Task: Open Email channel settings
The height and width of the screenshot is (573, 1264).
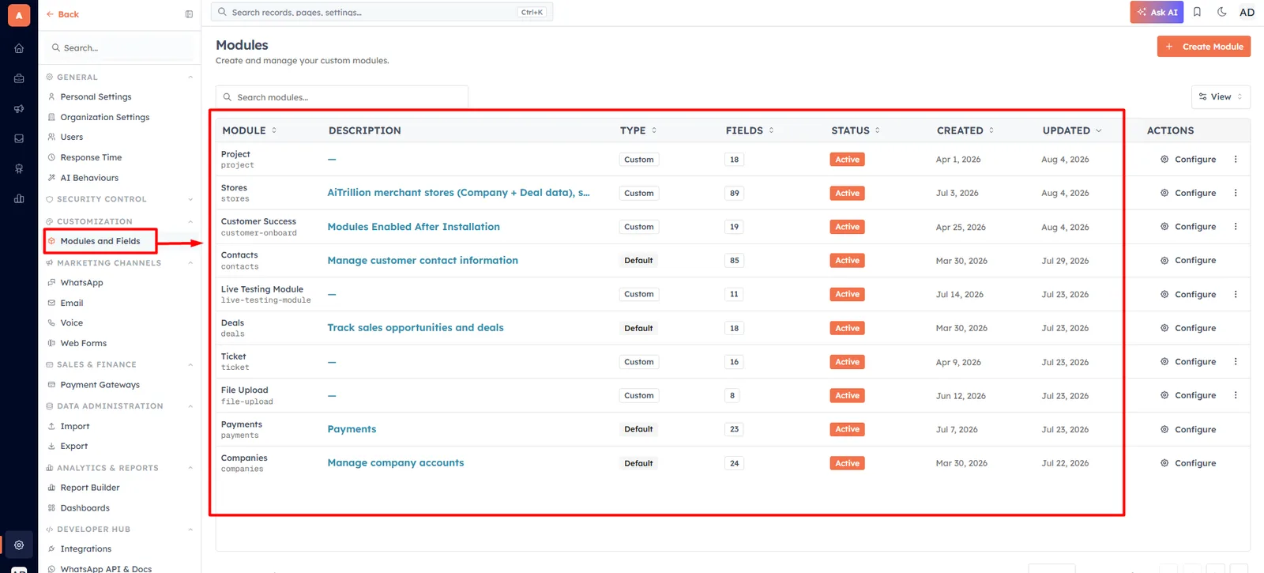Action: (x=71, y=303)
